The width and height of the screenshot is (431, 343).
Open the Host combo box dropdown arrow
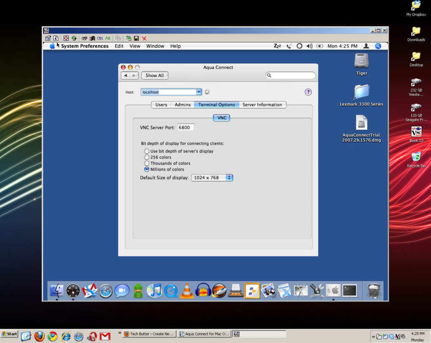pos(199,92)
